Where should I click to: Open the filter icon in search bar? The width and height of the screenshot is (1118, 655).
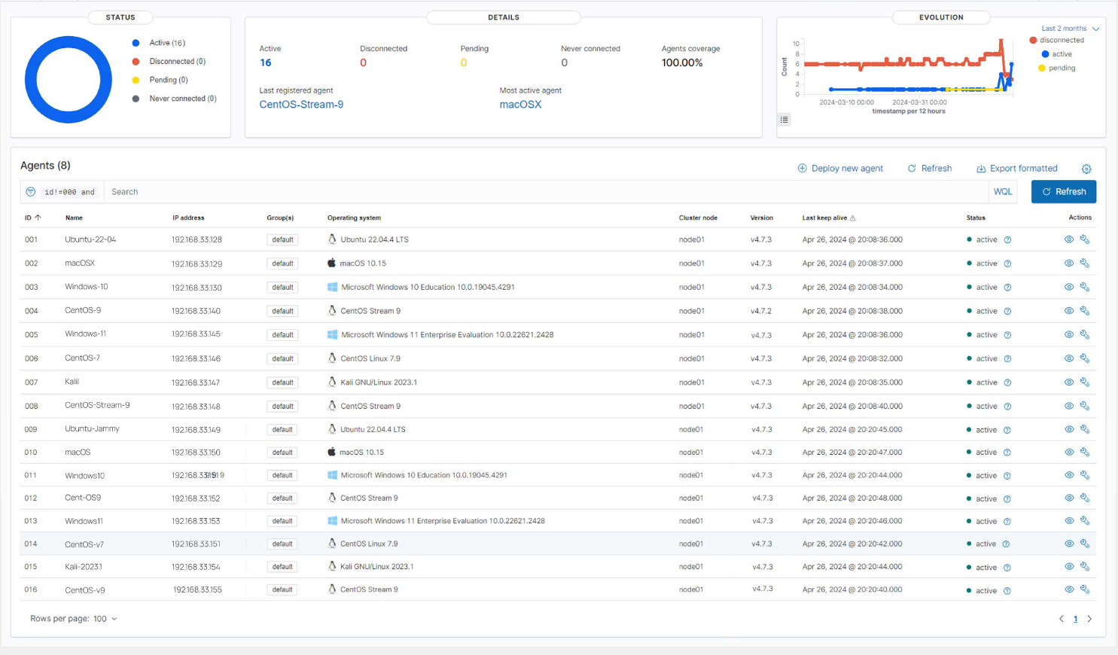(31, 192)
